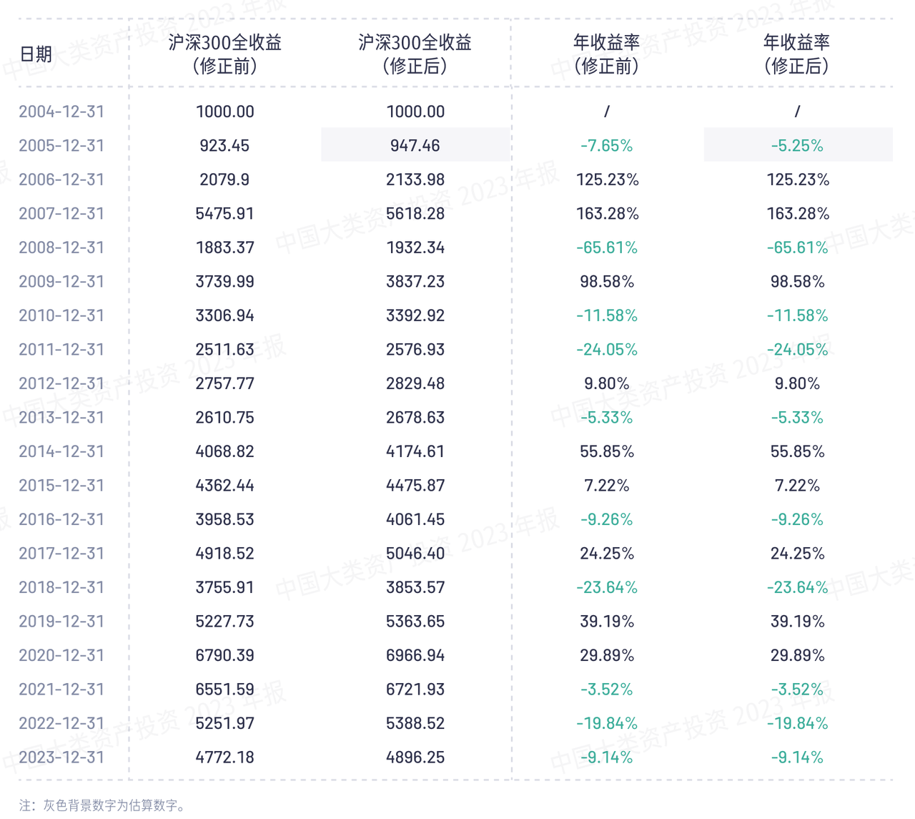Click the -7.65% return cell
Screen dimensions: 915x819
point(606,145)
